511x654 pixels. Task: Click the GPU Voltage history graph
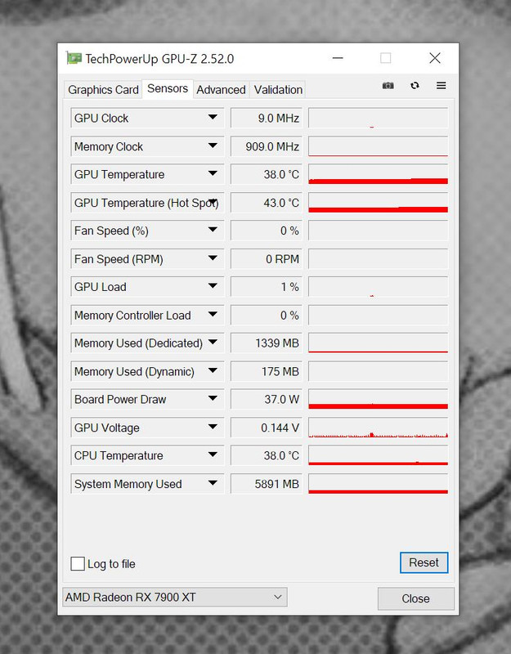[378, 428]
